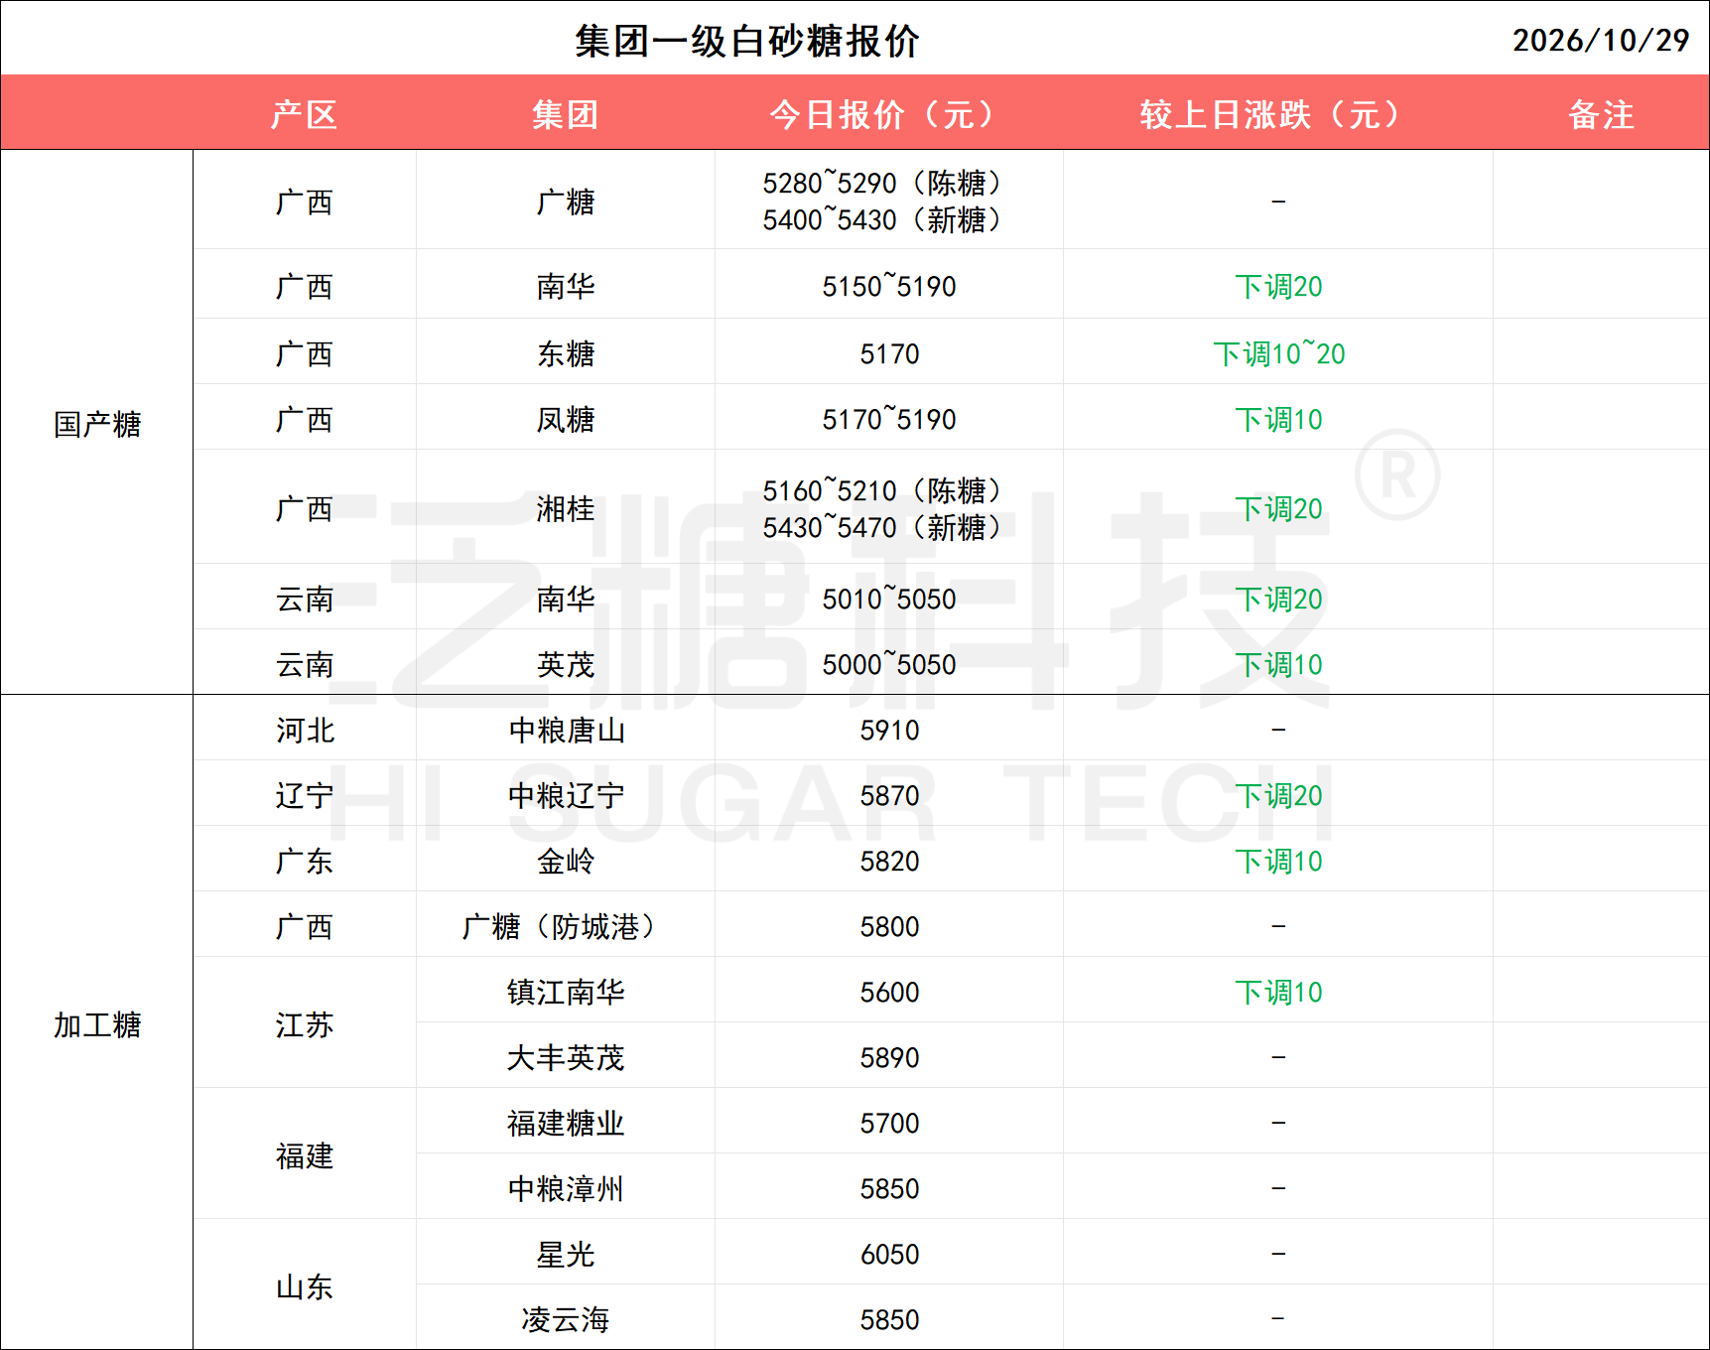
Task: Click the 福建糖业 group cell
Action: tap(566, 1123)
